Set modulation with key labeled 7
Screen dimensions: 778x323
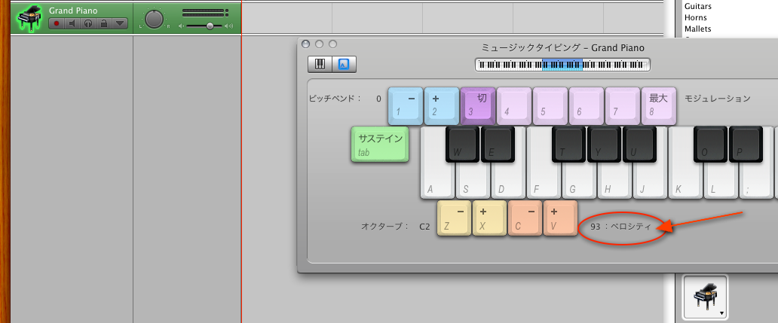[x=623, y=105]
